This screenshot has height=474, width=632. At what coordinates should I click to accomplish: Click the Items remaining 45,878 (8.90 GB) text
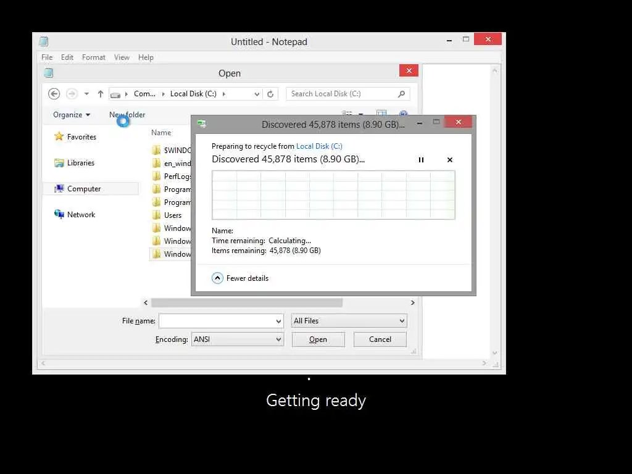[x=266, y=251]
